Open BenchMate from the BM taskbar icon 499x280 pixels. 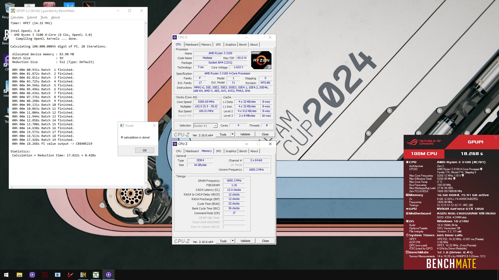pyautogui.click(x=83, y=275)
